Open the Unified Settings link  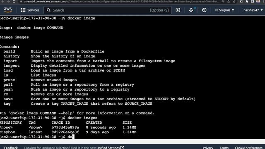(111, 147)
